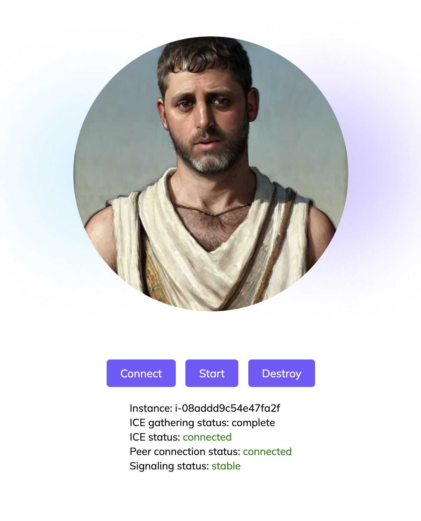Viewport: 421px width, 521px height.
Task: Click the "ICE gathering status" label
Action: click(179, 423)
